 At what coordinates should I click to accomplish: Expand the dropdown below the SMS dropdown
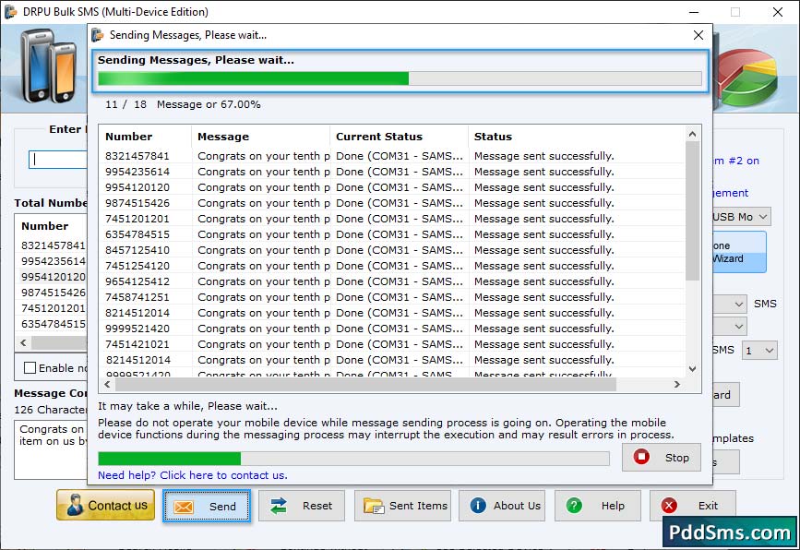(x=730, y=326)
